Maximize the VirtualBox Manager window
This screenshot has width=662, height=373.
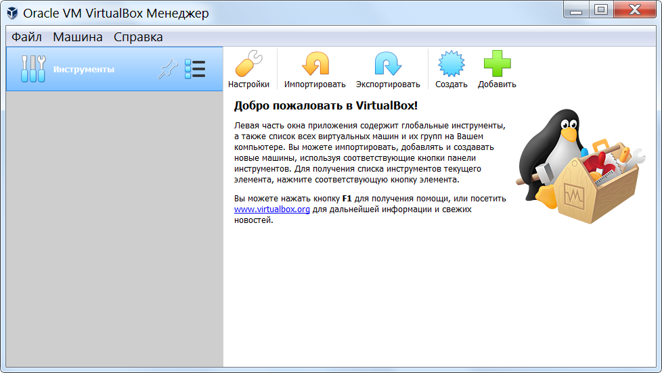pos(601,10)
